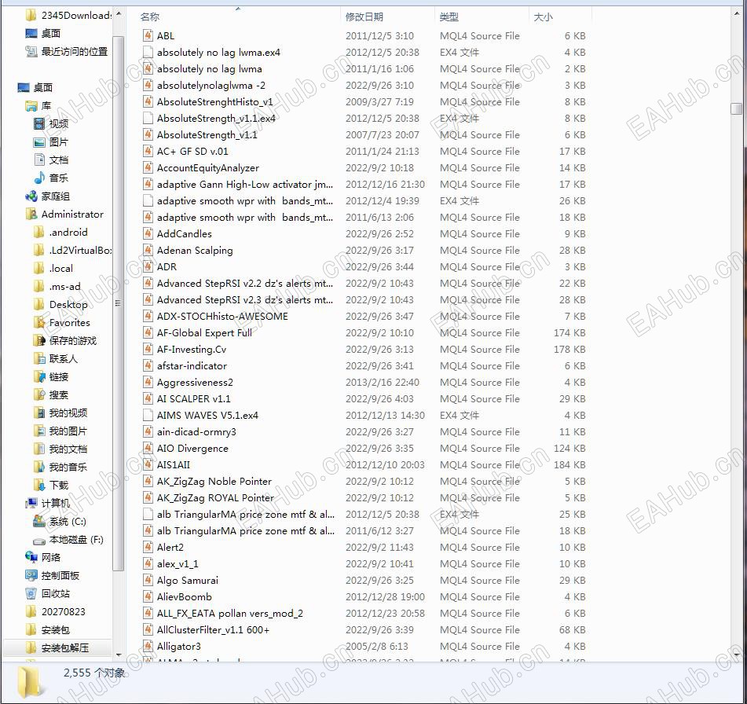Select file Algo Samurai
Screen dimensions: 747x704
188,580
